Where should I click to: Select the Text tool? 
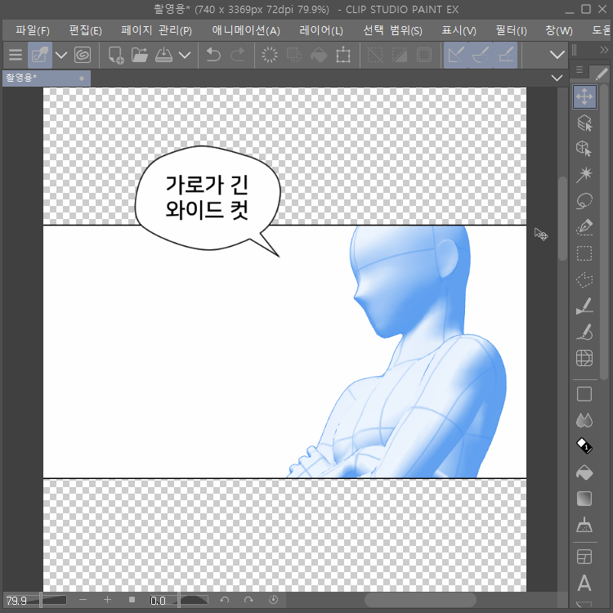(584, 583)
